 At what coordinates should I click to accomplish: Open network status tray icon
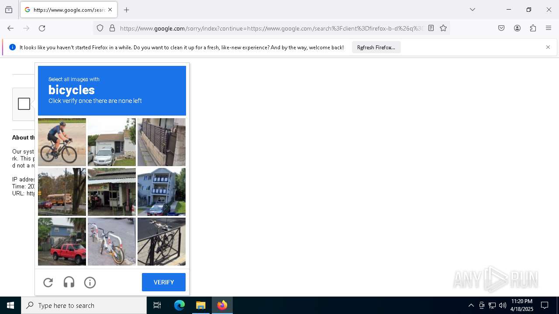(x=492, y=305)
